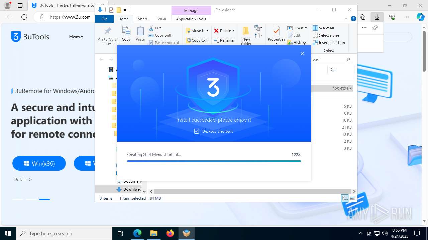Open the File menu tab
Image resolution: width=428 pixels, height=240 pixels.
point(104,19)
